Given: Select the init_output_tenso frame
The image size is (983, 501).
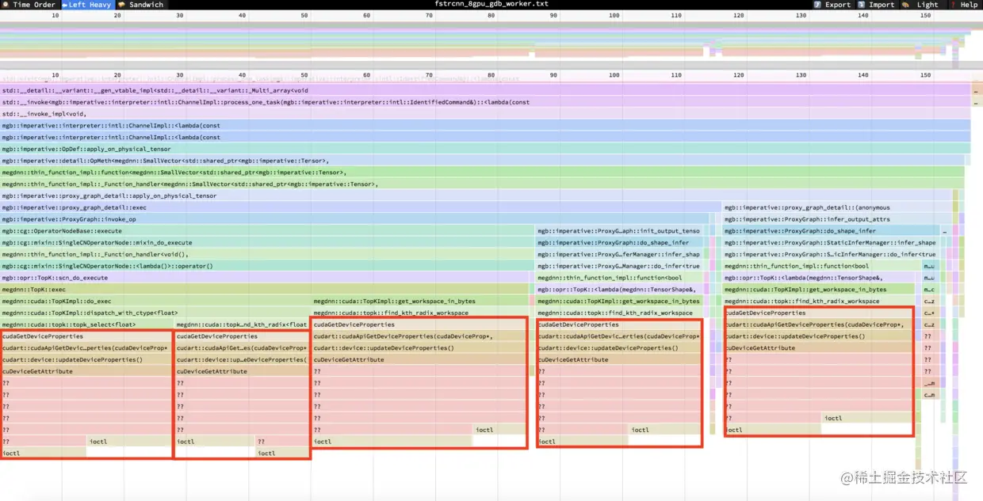Looking at the screenshot, I should coord(619,231).
